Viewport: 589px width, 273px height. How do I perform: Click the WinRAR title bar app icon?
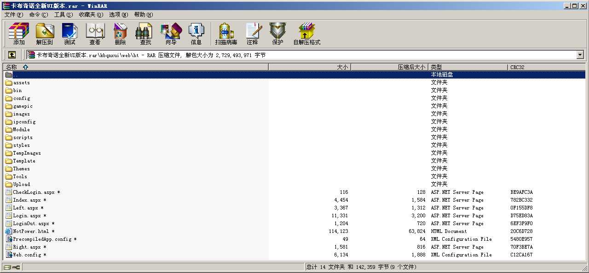click(x=6, y=6)
